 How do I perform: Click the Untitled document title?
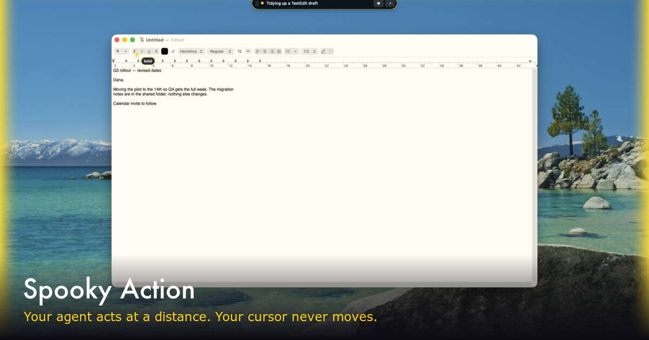tap(155, 40)
